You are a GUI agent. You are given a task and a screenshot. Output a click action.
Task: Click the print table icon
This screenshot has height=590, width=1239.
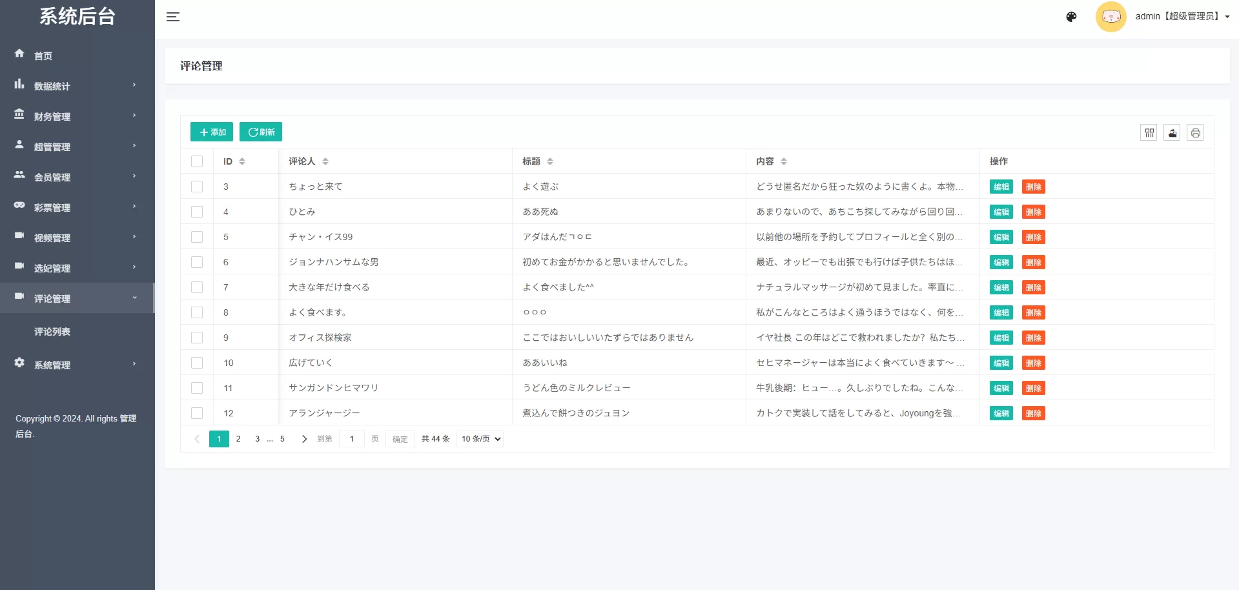click(x=1196, y=132)
